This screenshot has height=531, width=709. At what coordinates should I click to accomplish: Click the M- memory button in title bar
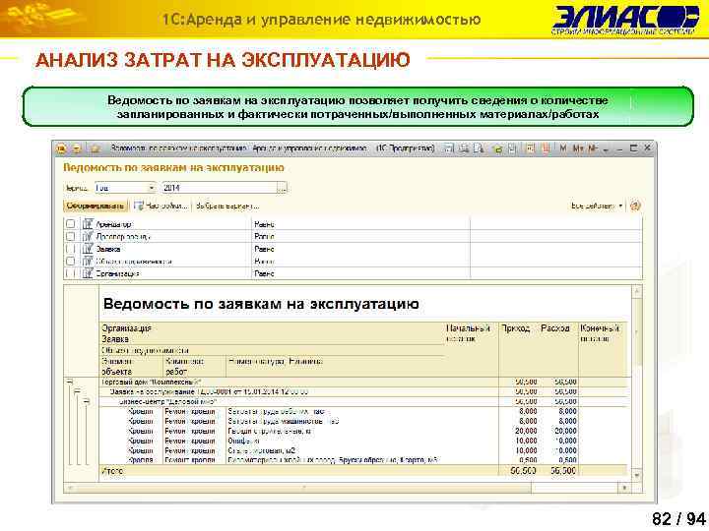coord(593,148)
